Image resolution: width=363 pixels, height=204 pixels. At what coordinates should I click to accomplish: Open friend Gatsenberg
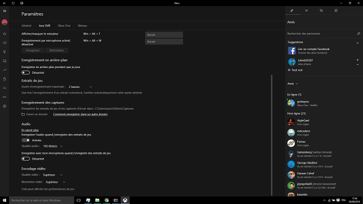(324, 154)
